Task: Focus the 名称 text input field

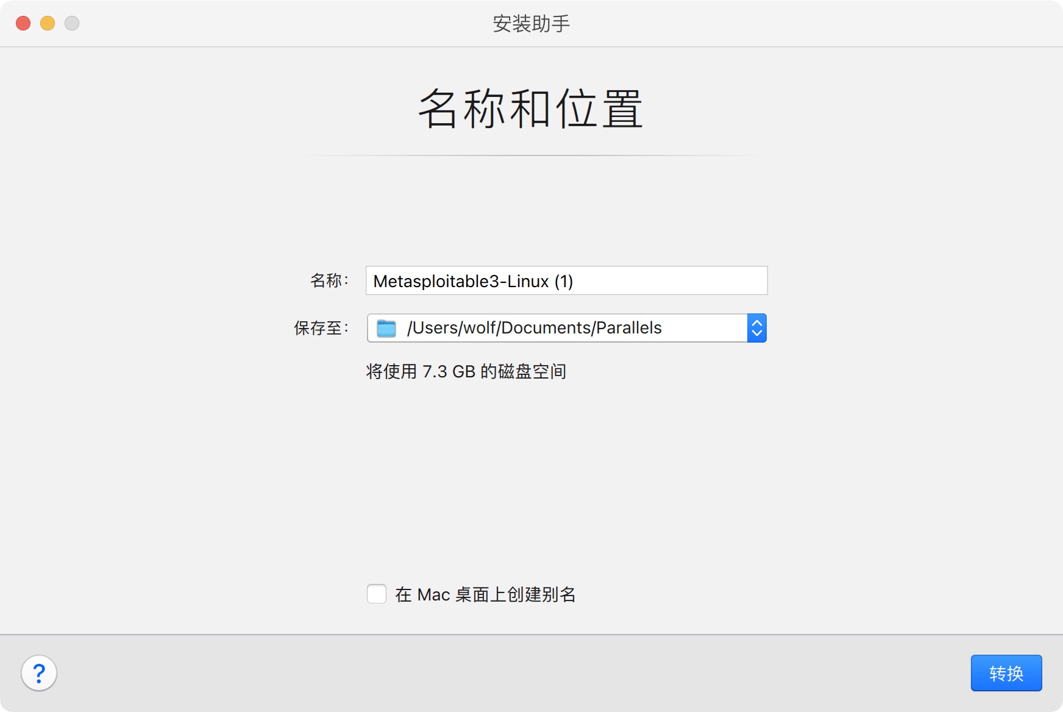Action: [670, 281]
